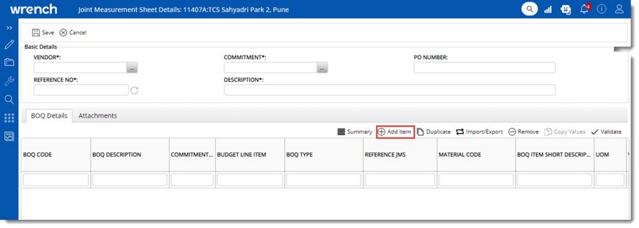The width and height of the screenshot is (639, 228).
Task: Click the search icon in the header
Action: (529, 9)
